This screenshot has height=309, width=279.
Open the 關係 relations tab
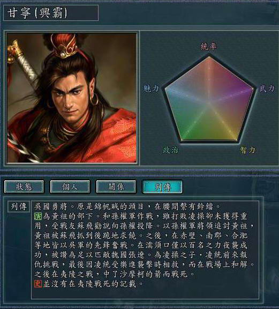(116, 187)
